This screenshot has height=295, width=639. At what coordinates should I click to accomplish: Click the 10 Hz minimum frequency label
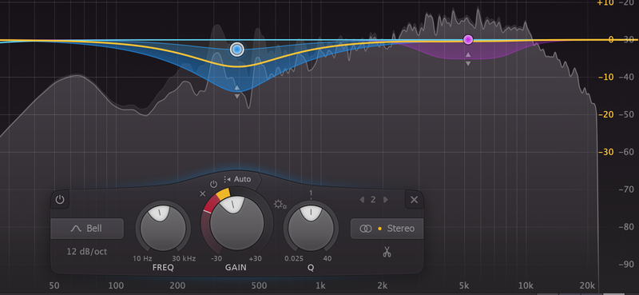click(x=143, y=258)
